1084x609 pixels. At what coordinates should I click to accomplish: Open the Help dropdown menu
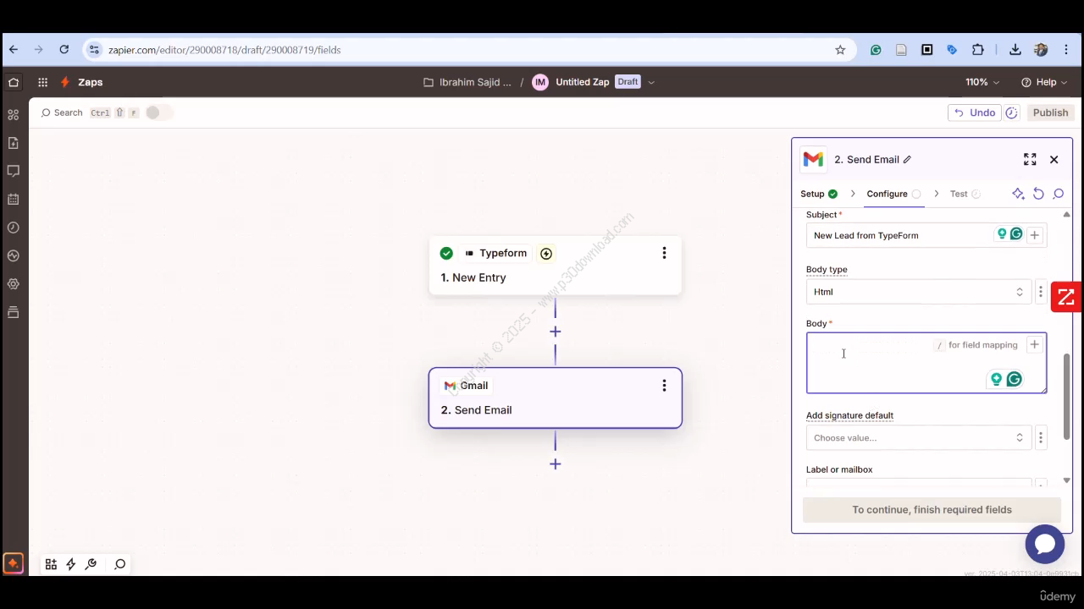(1044, 82)
